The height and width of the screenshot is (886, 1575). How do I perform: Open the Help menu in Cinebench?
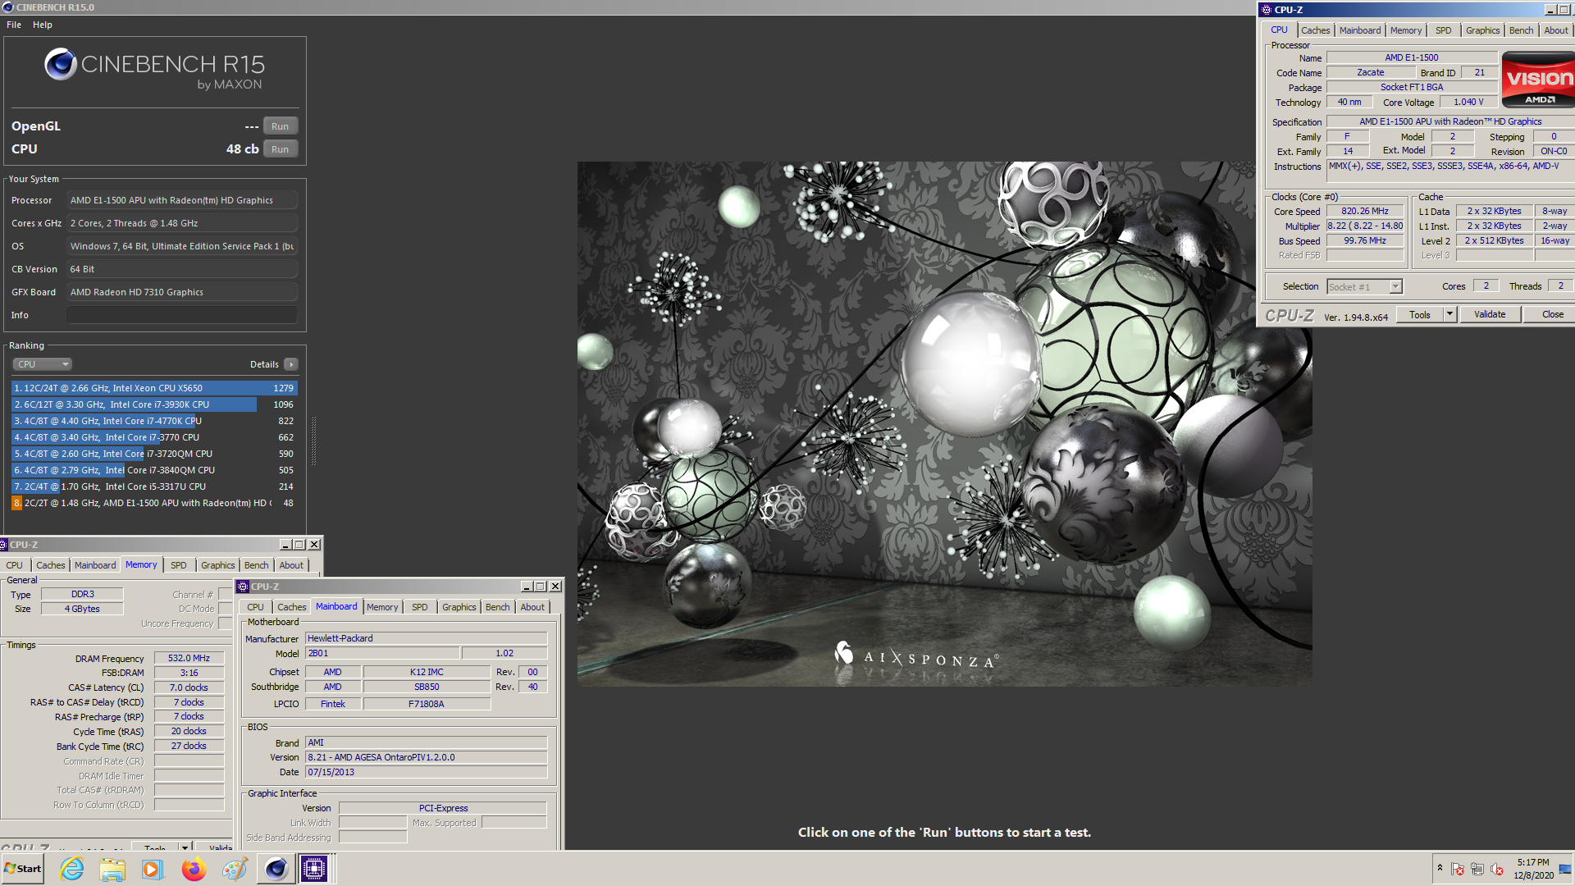[43, 25]
